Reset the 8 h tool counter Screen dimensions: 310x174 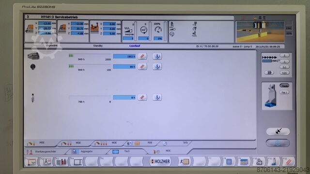(x=142, y=97)
